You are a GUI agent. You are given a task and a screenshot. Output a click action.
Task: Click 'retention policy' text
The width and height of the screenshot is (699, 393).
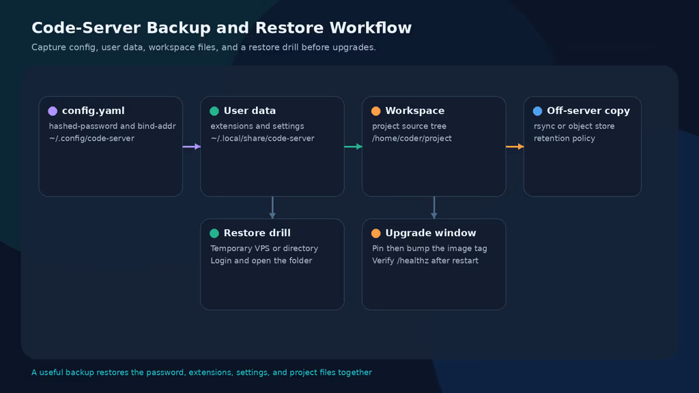(565, 138)
